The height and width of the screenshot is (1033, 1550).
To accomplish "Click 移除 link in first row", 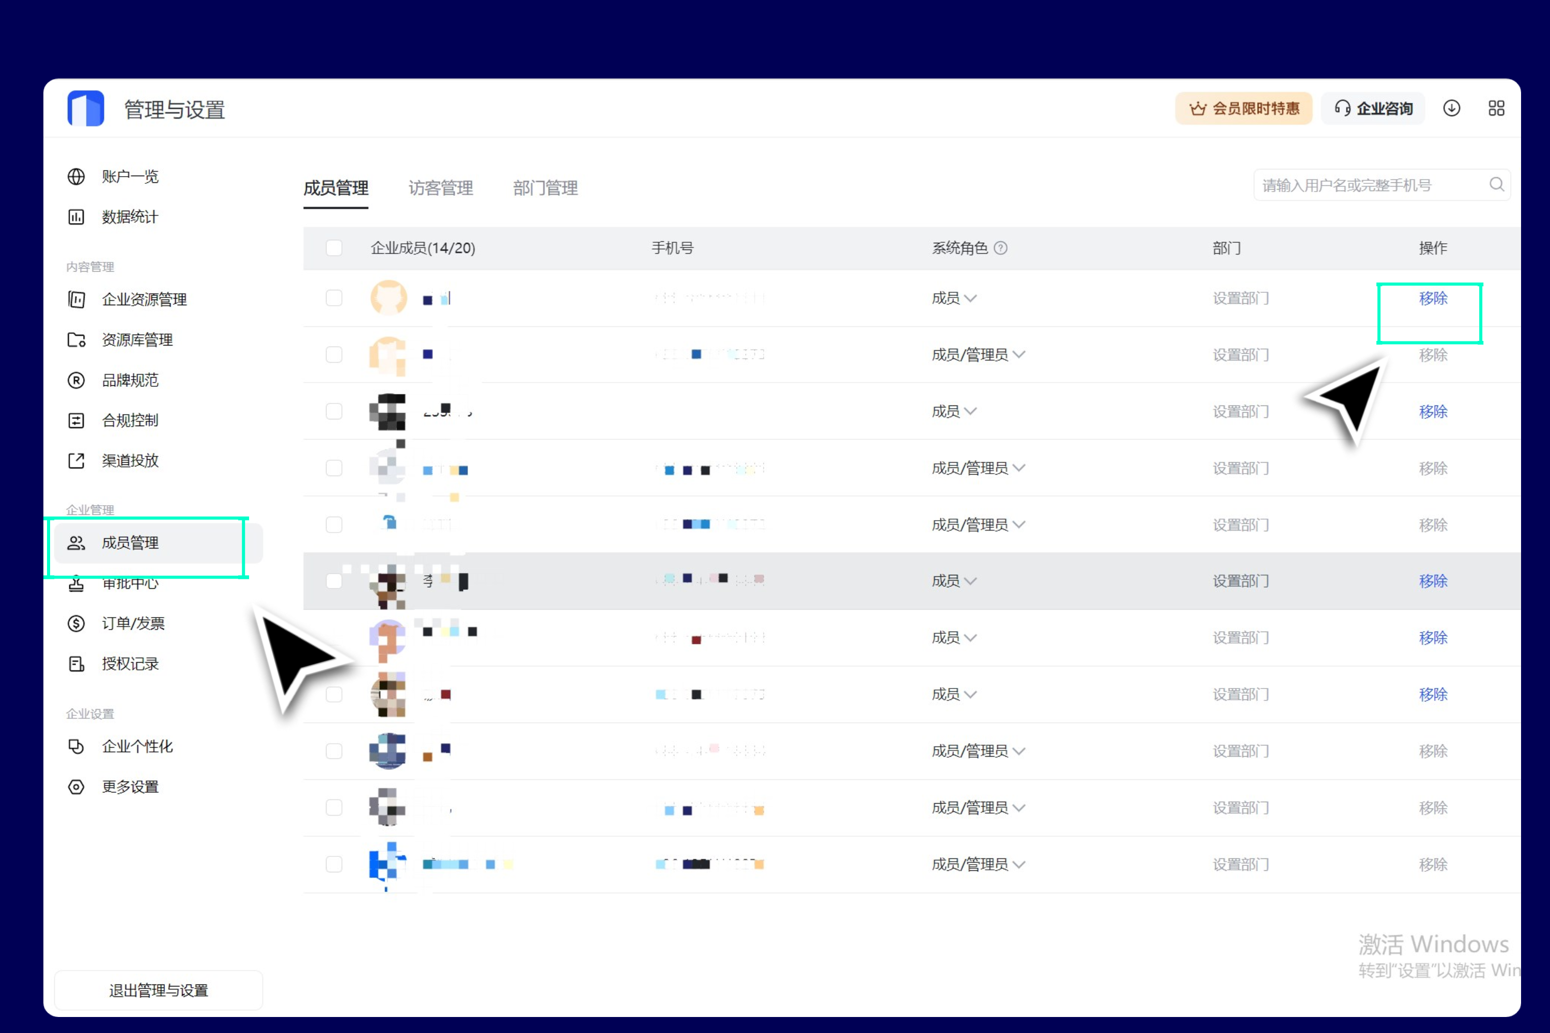I will pyautogui.click(x=1433, y=298).
